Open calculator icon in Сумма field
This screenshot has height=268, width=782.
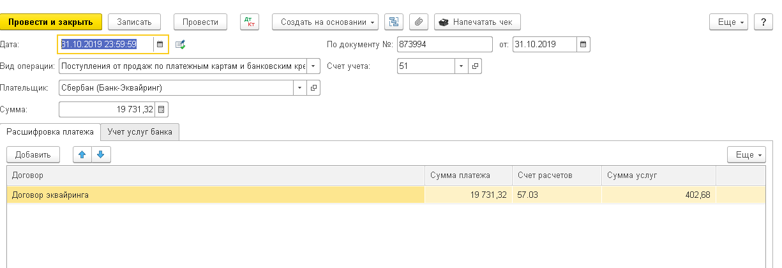pos(162,110)
